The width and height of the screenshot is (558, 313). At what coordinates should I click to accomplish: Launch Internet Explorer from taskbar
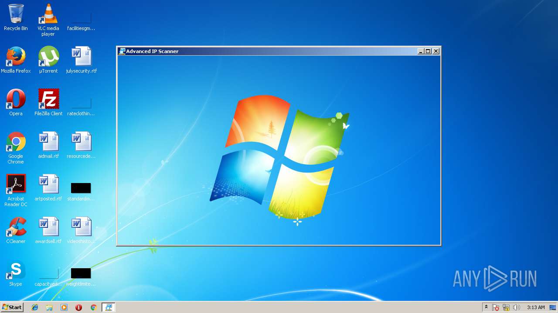click(35, 307)
